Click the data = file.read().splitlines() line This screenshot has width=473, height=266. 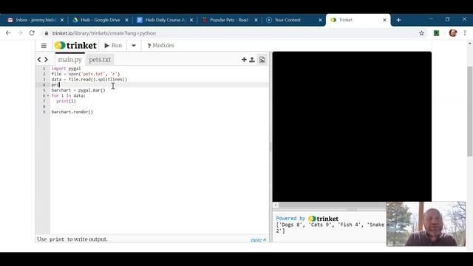coord(89,79)
